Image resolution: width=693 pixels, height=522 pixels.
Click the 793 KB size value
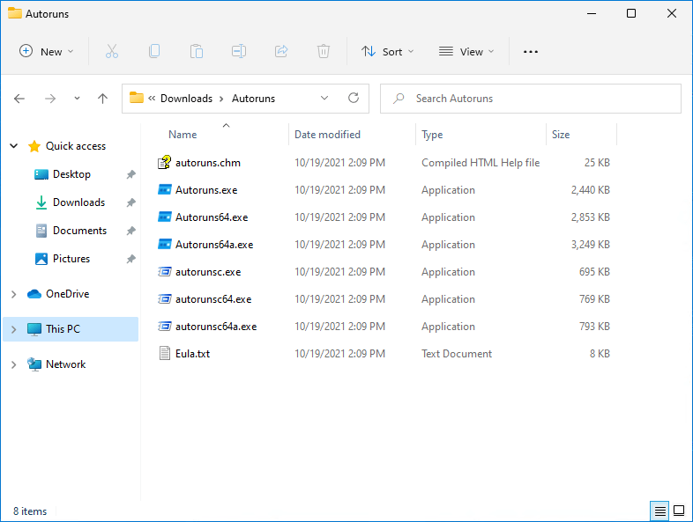[594, 326]
